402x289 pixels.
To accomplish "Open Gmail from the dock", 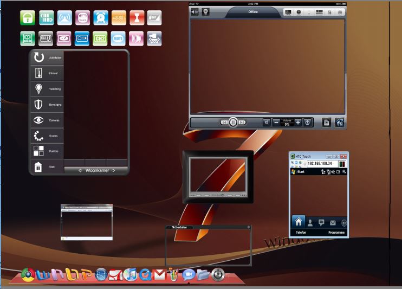I will 159,275.
